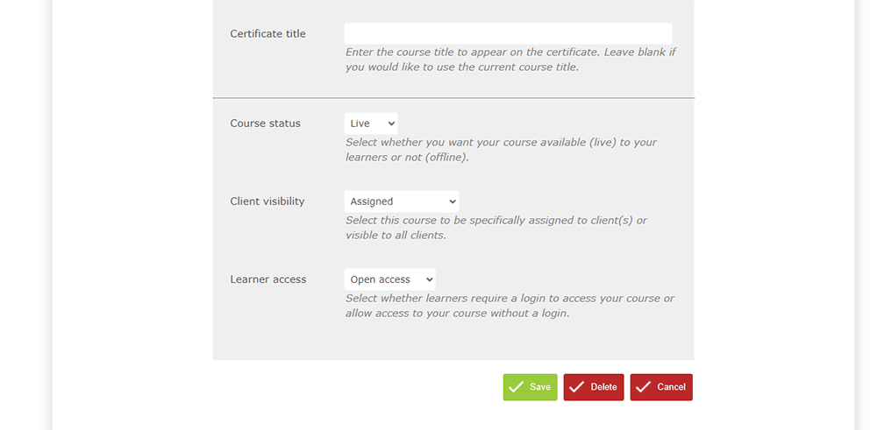Screen dimensions: 877x430
Task: Click the certificate title hint text
Action: tap(510, 60)
